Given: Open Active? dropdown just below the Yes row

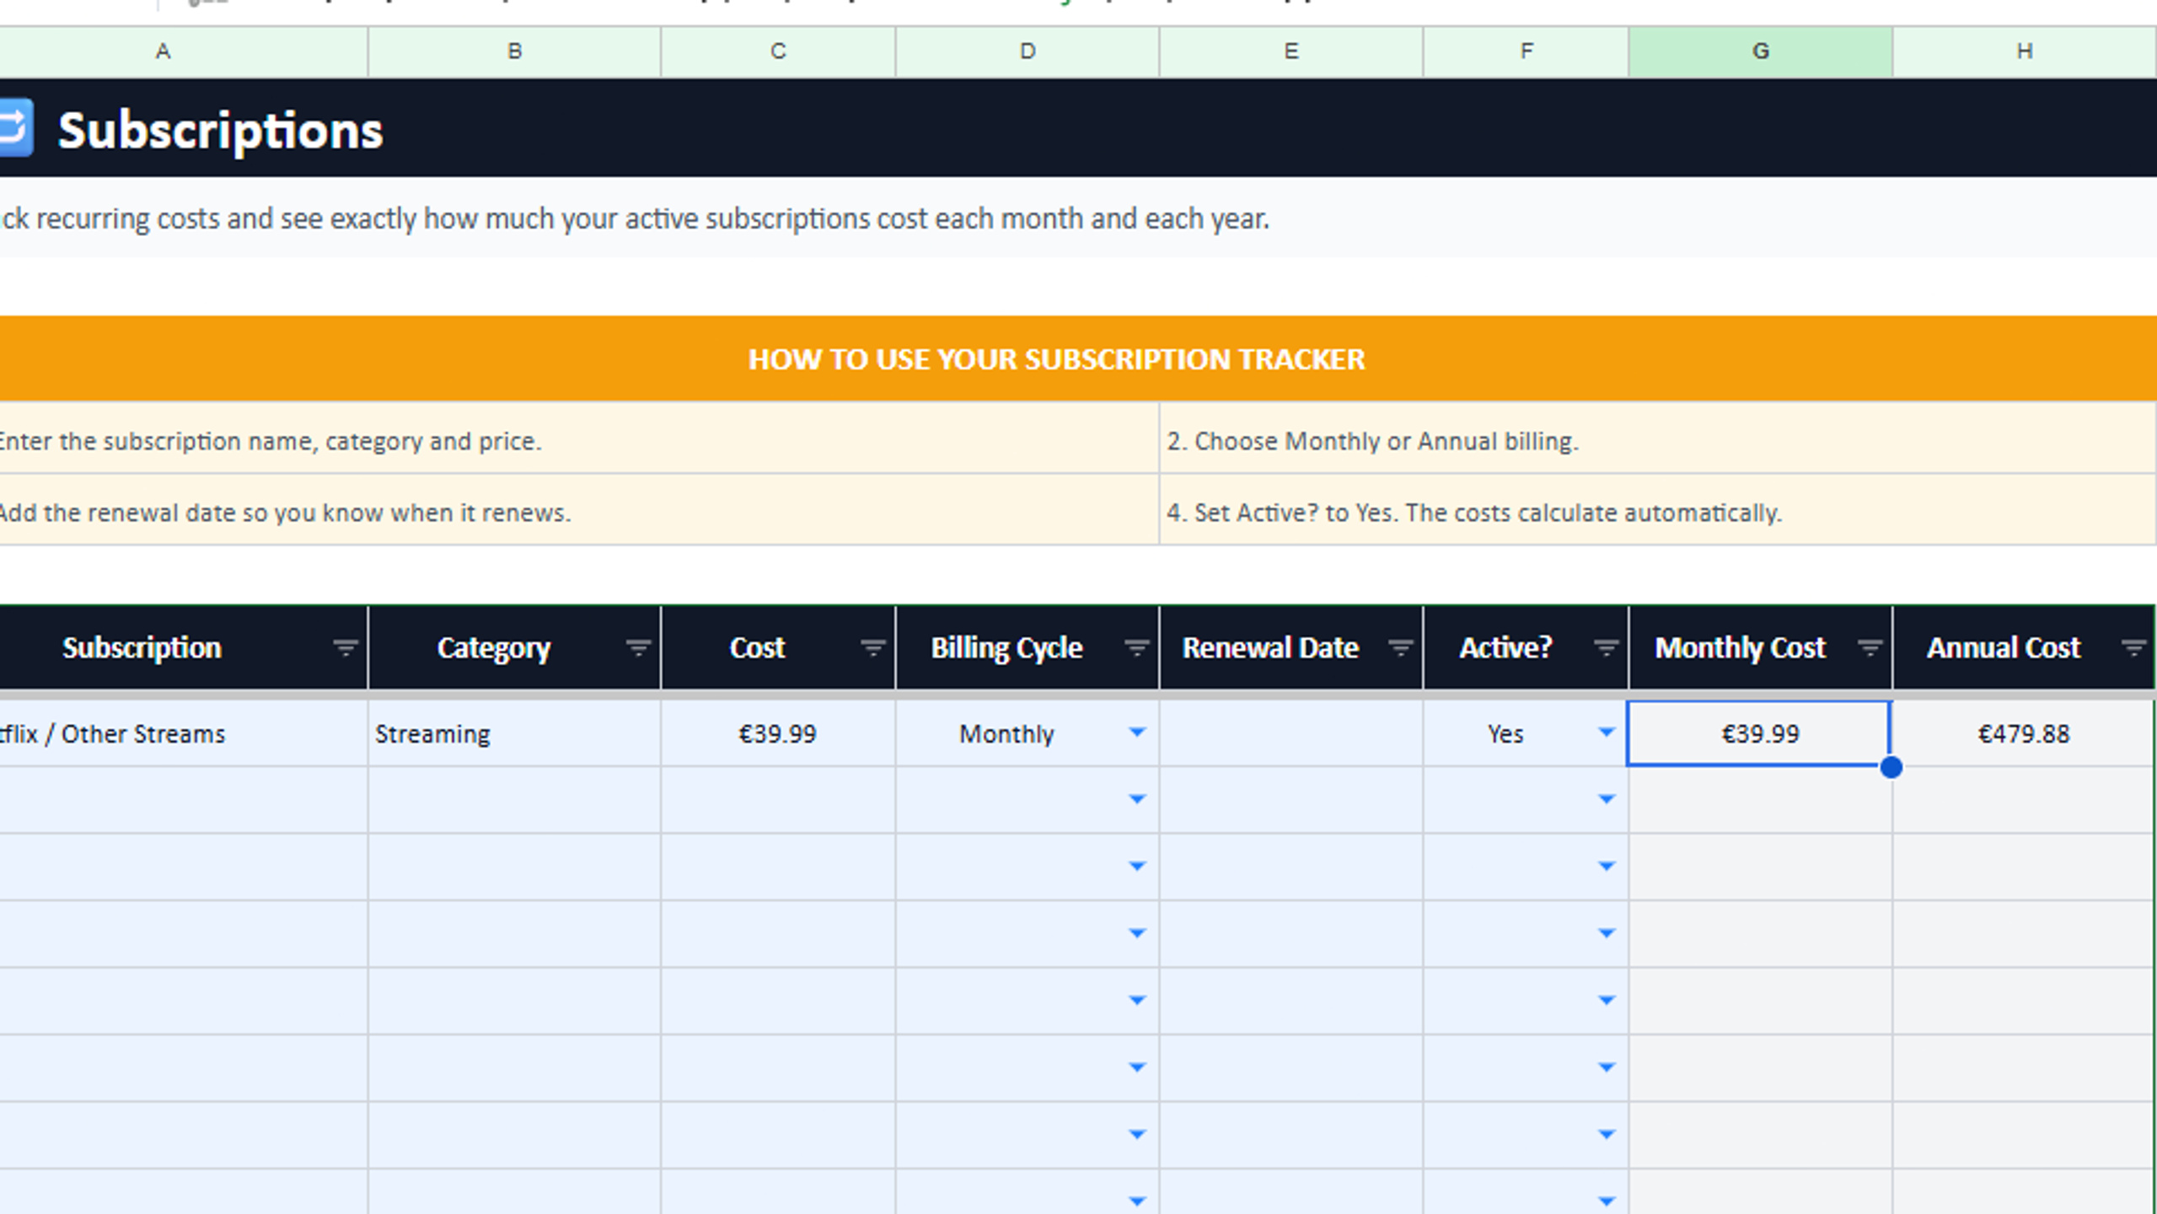Looking at the screenshot, I should tap(1607, 798).
